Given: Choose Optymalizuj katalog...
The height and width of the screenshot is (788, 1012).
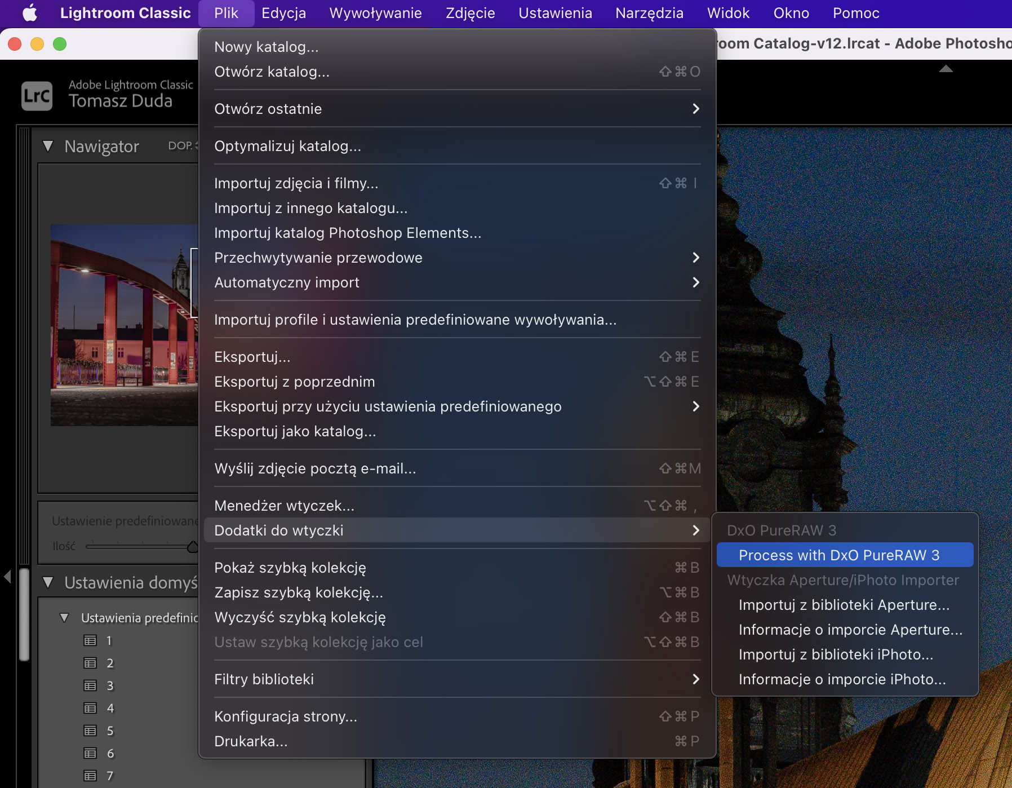Looking at the screenshot, I should tap(457, 146).
